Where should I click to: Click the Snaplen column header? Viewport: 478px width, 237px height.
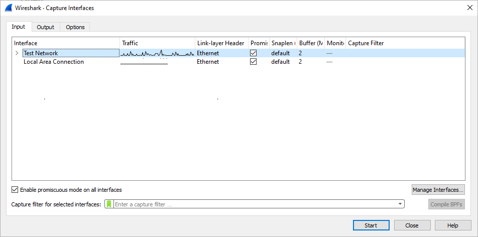click(x=283, y=43)
